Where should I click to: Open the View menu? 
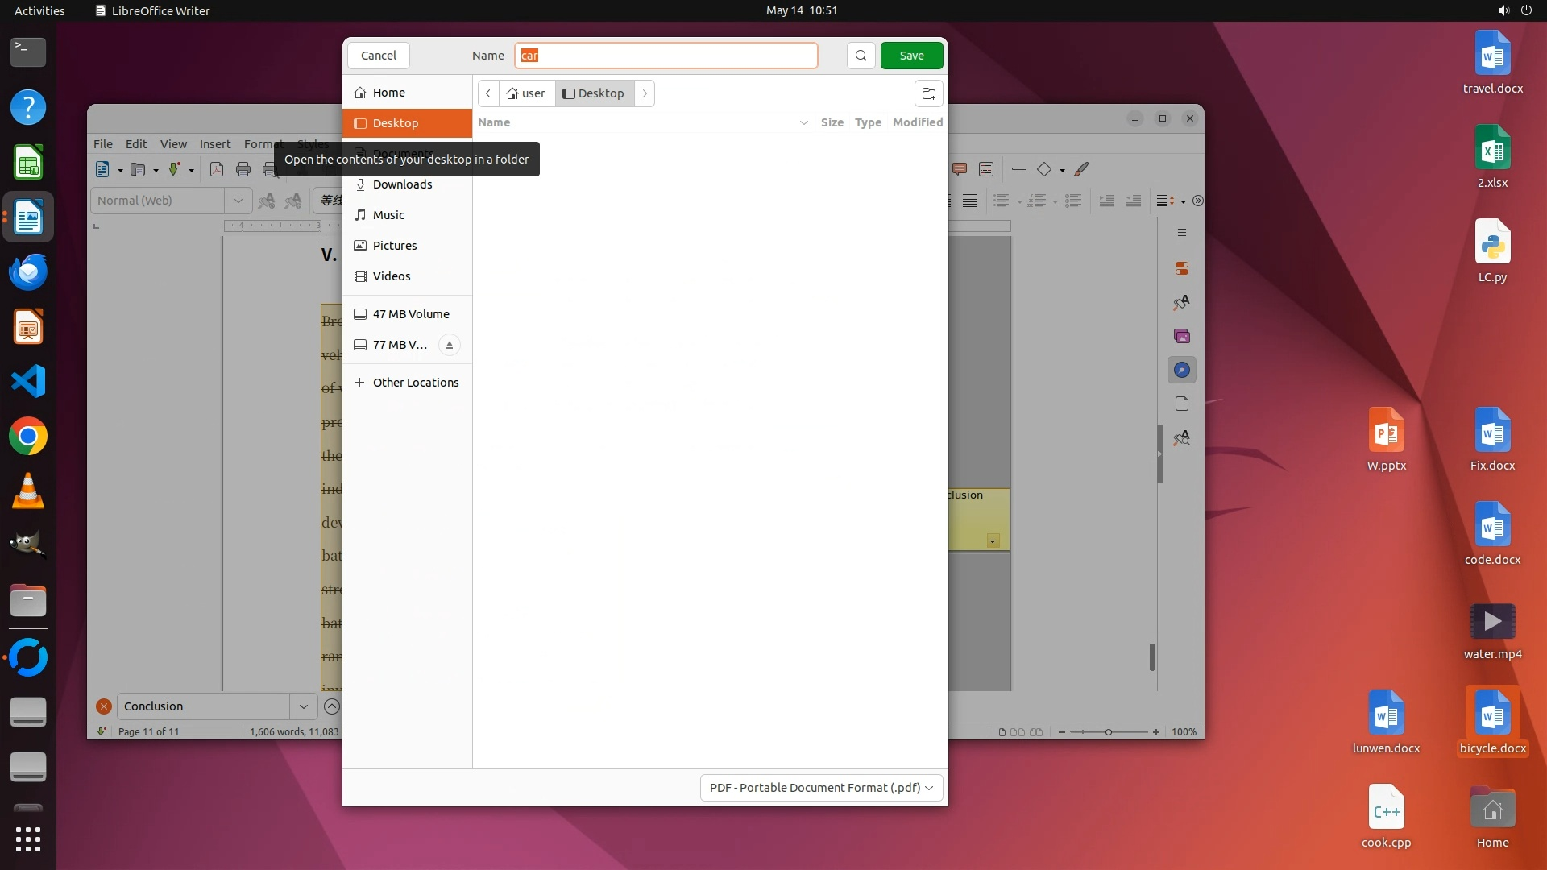pyautogui.click(x=173, y=144)
